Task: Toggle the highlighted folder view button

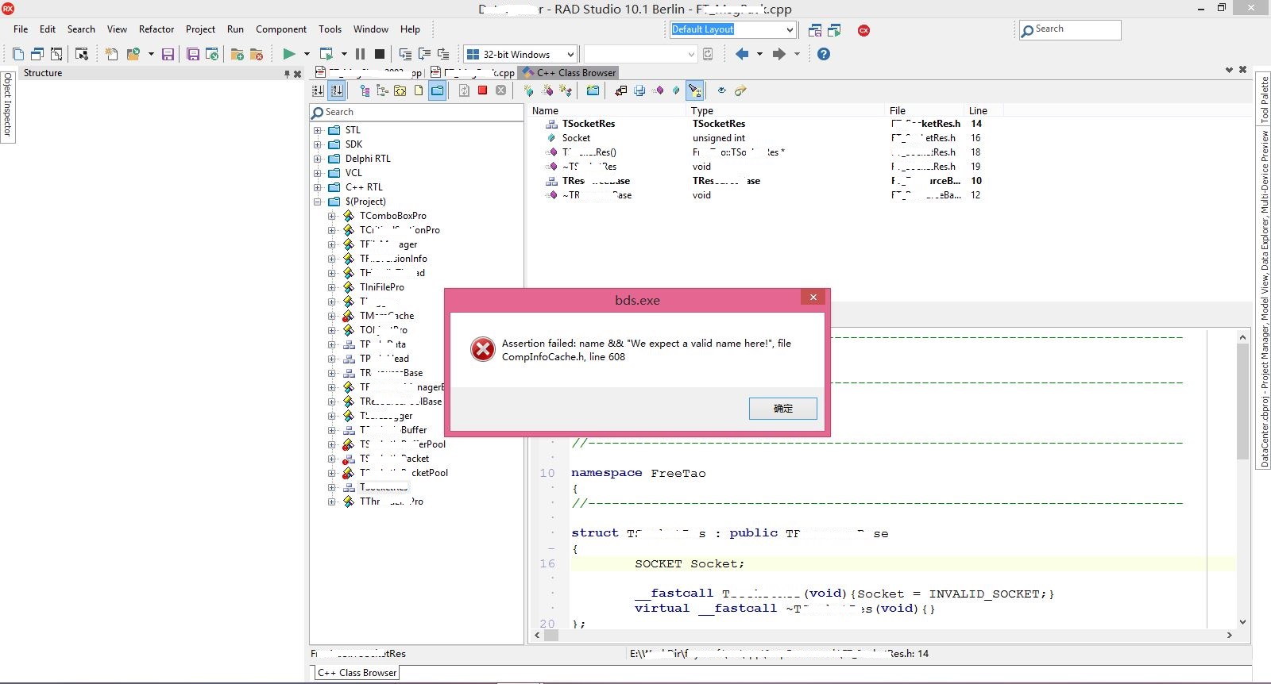Action: click(x=437, y=90)
